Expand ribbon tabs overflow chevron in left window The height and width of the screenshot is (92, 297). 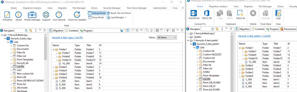[x=182, y=8]
